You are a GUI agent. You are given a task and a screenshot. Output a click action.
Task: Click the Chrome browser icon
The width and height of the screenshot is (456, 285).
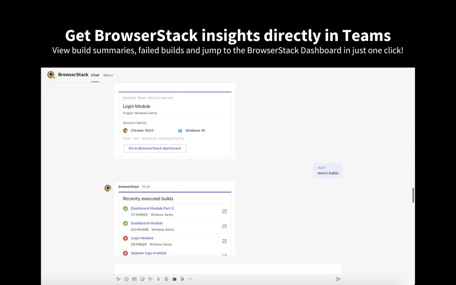click(x=125, y=131)
